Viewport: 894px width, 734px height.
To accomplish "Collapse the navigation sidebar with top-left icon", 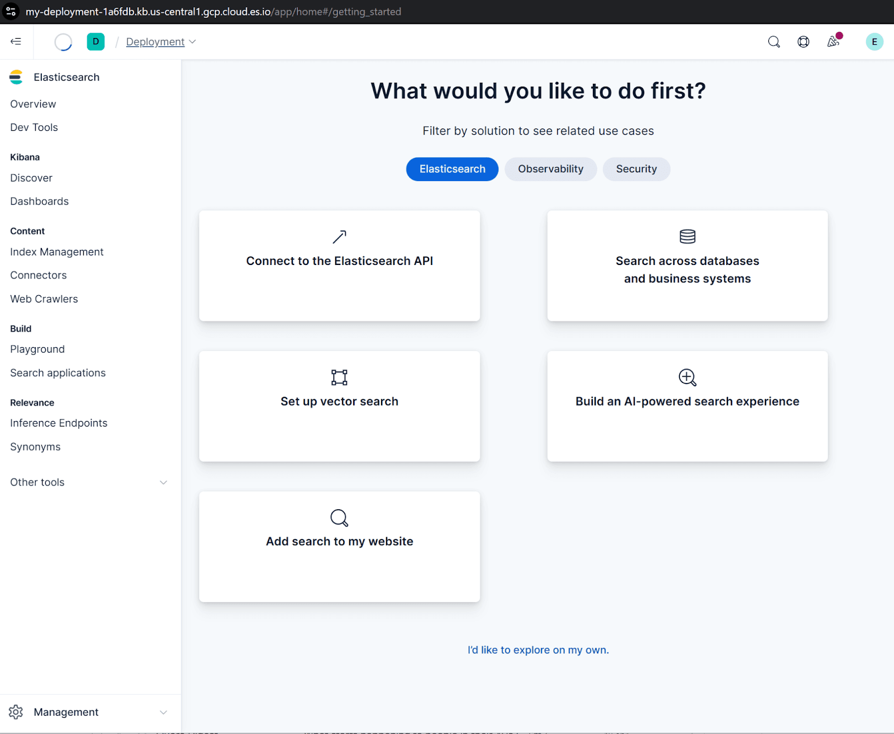I will pyautogui.click(x=16, y=41).
